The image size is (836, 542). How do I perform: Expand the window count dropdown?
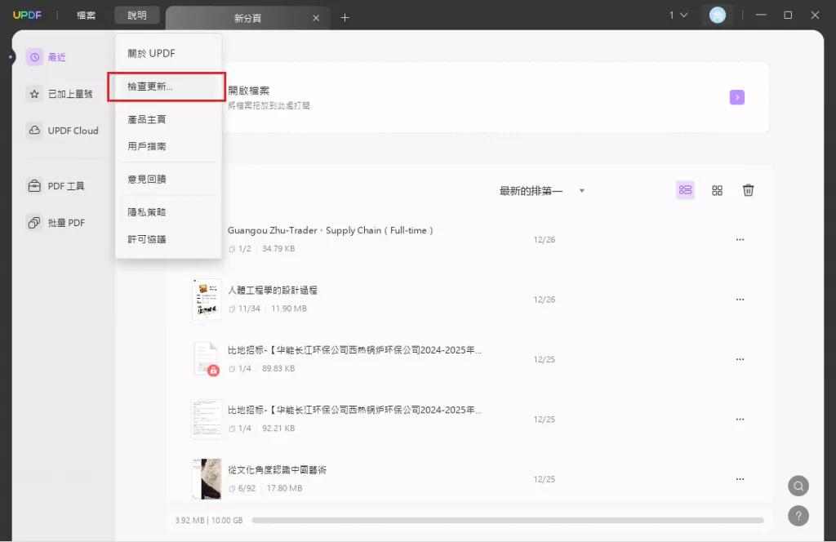pyautogui.click(x=678, y=16)
